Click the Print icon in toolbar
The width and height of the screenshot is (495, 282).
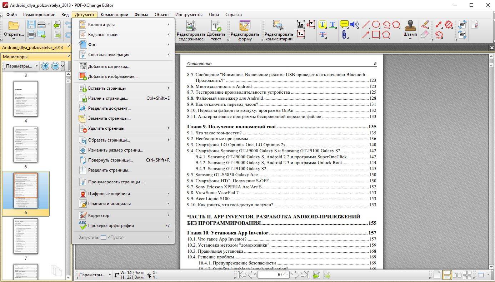point(31,35)
